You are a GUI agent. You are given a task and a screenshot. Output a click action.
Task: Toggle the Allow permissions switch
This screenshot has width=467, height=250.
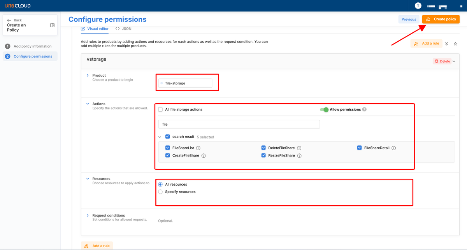pyautogui.click(x=324, y=110)
